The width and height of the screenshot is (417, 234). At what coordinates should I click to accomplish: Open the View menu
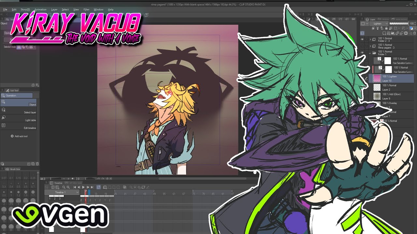[76, 9]
